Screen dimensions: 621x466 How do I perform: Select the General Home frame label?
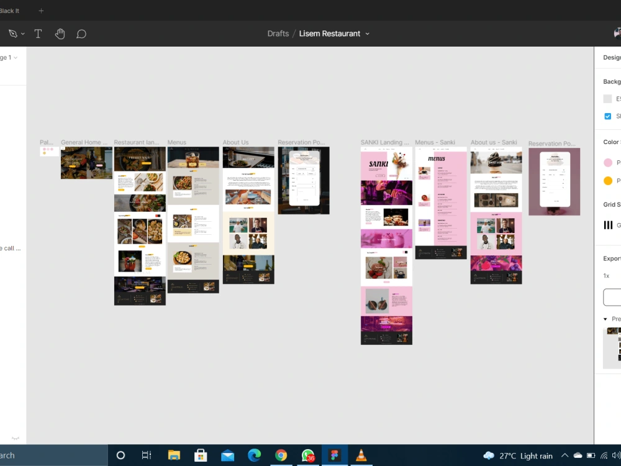[84, 142]
